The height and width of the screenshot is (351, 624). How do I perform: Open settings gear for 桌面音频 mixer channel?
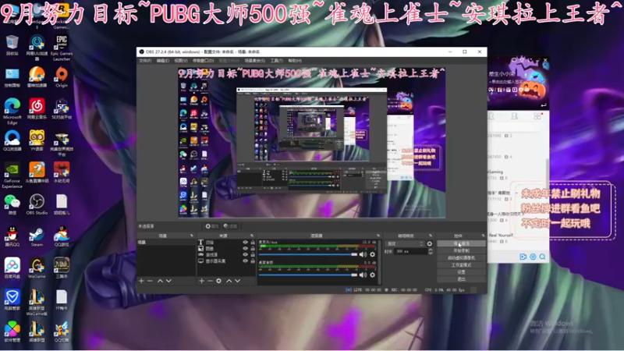point(373,275)
